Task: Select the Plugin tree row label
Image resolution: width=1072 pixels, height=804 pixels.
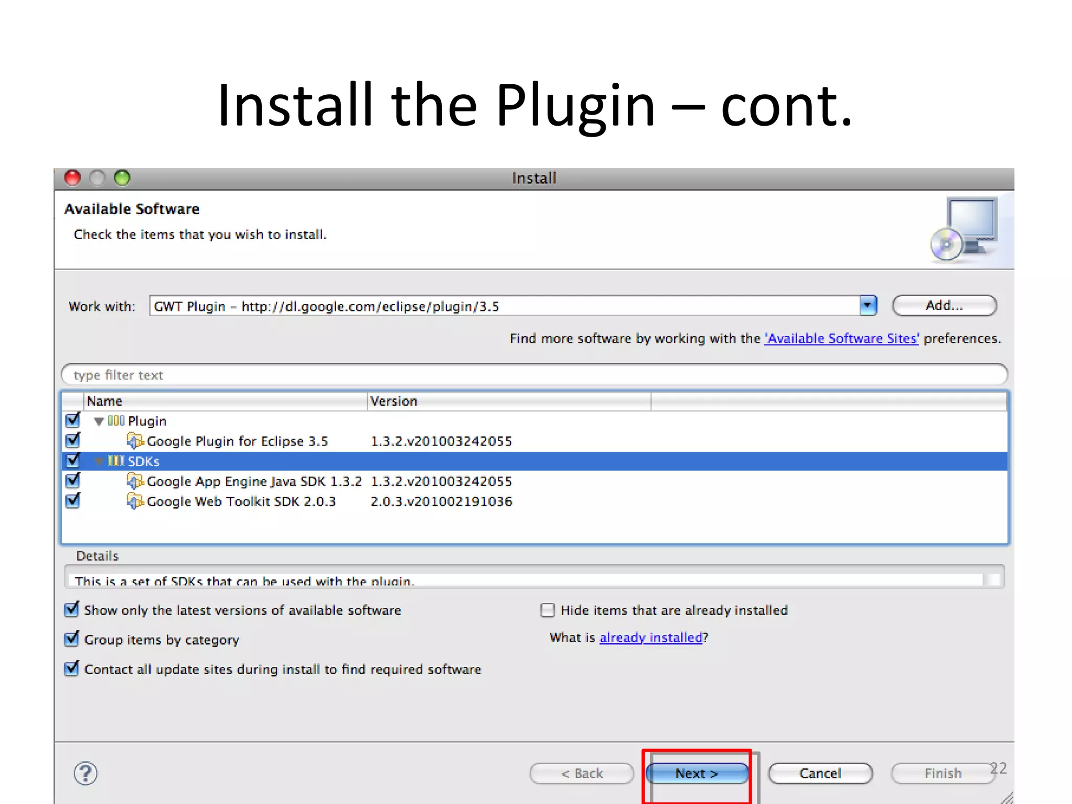Action: click(x=147, y=421)
